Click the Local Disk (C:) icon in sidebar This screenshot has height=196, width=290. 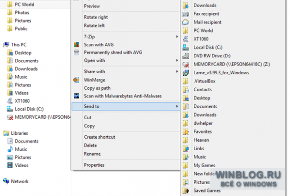[x=10, y=109]
